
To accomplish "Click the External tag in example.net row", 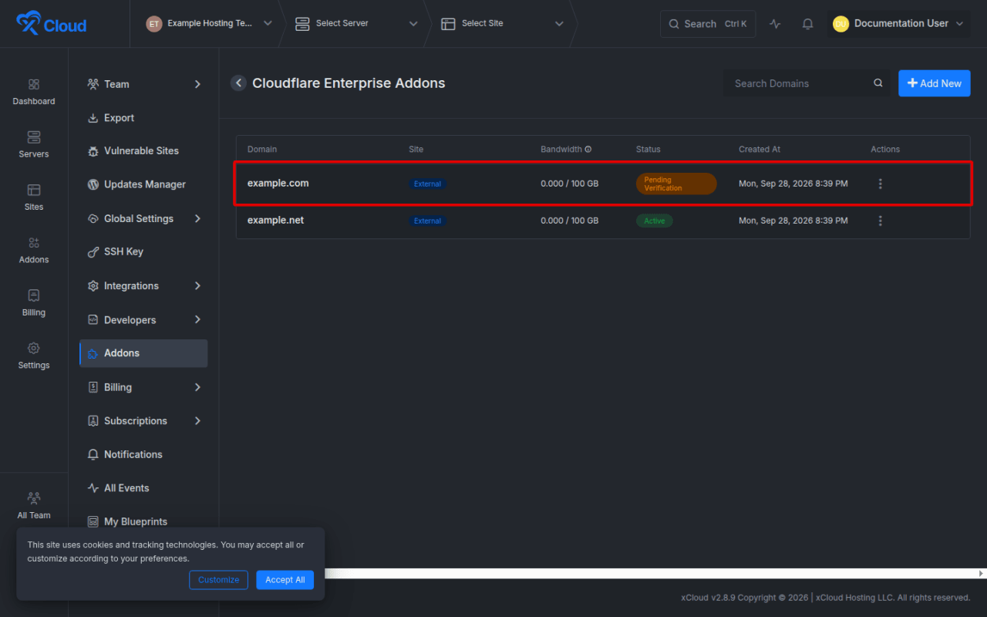I will point(428,221).
